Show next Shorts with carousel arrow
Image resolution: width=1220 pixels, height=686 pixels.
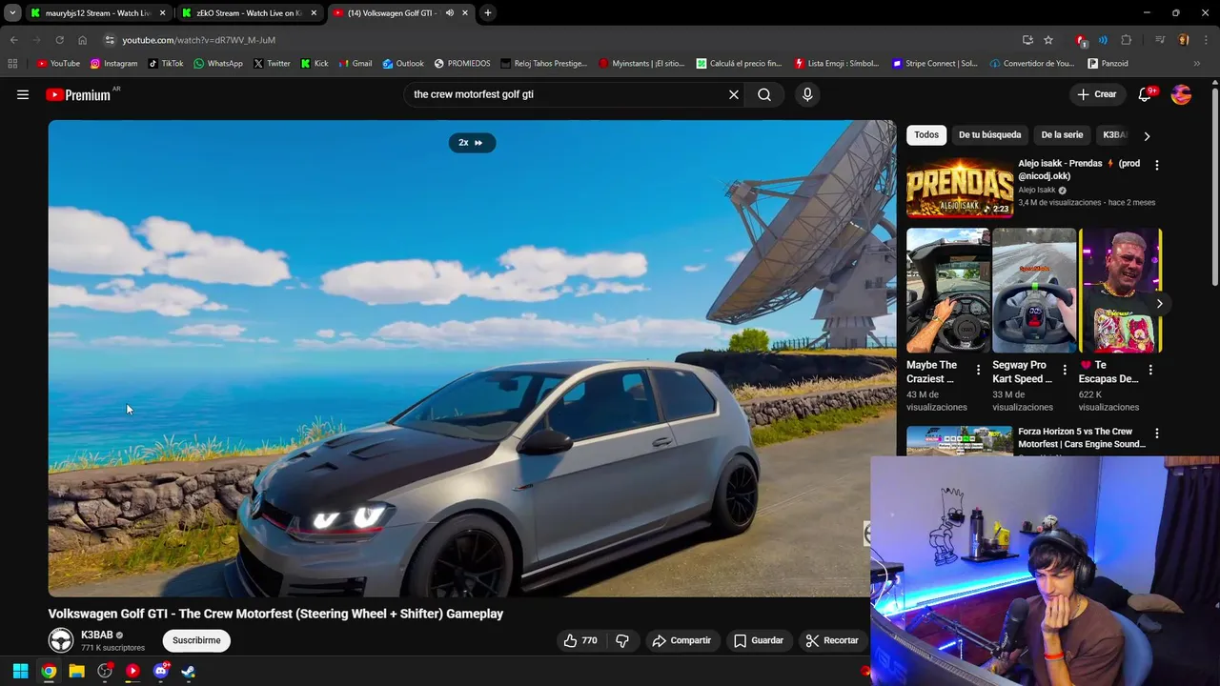[x=1159, y=304]
